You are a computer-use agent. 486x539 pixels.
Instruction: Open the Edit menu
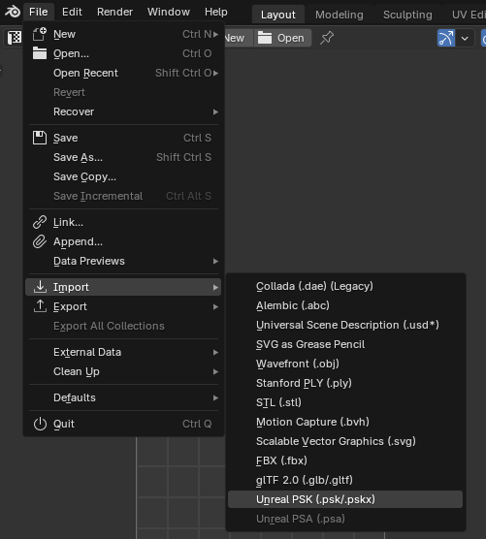(x=72, y=12)
